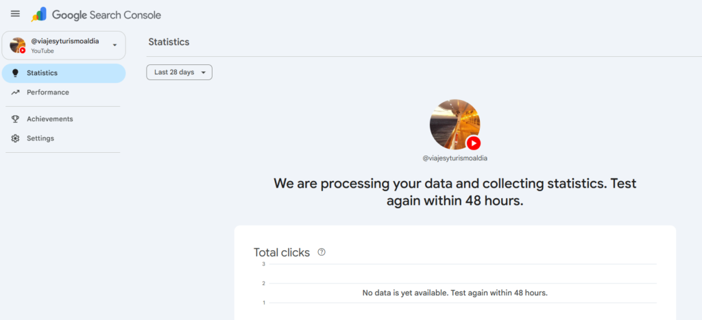
Task: Click the Statistics page heading
Action: (169, 42)
